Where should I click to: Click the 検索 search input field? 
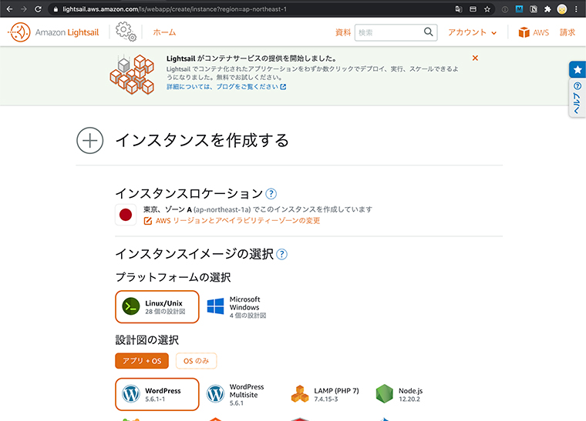tap(388, 32)
